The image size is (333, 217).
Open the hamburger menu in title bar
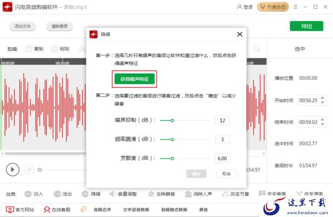[x=295, y=7]
